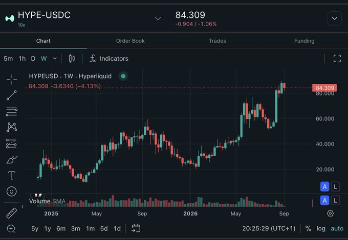Screen dimensions: 348x240
Task: Select the crosshair cursor tool
Action: (x=12, y=79)
